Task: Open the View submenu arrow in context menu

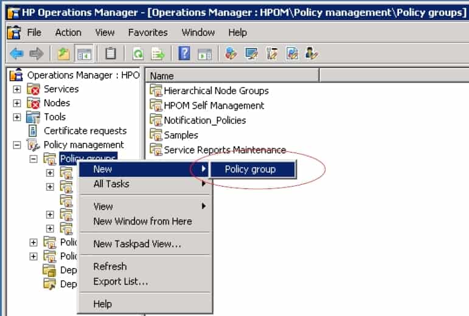Action: point(204,206)
